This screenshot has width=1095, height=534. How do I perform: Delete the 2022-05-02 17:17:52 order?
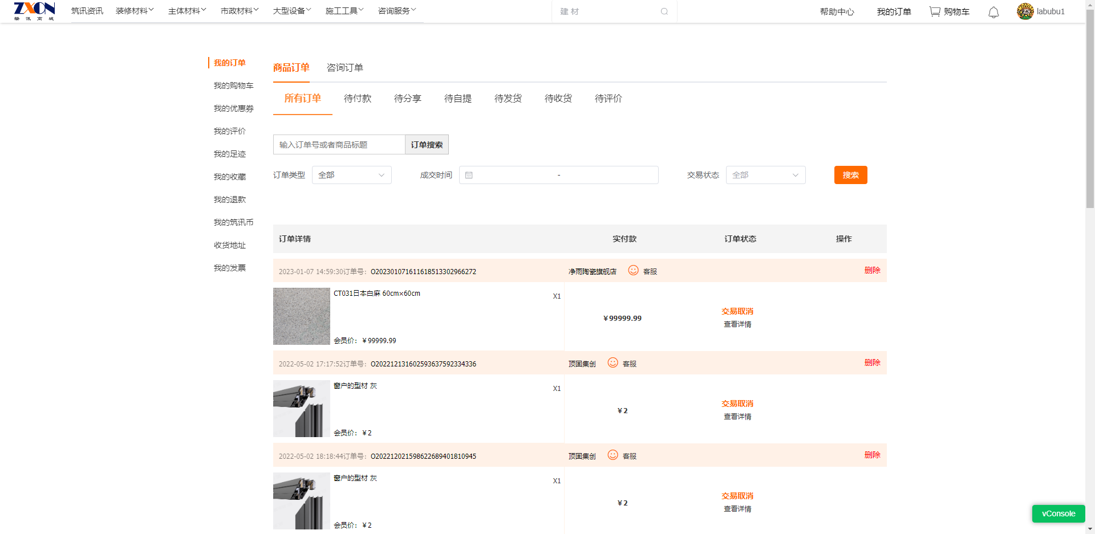pos(873,362)
